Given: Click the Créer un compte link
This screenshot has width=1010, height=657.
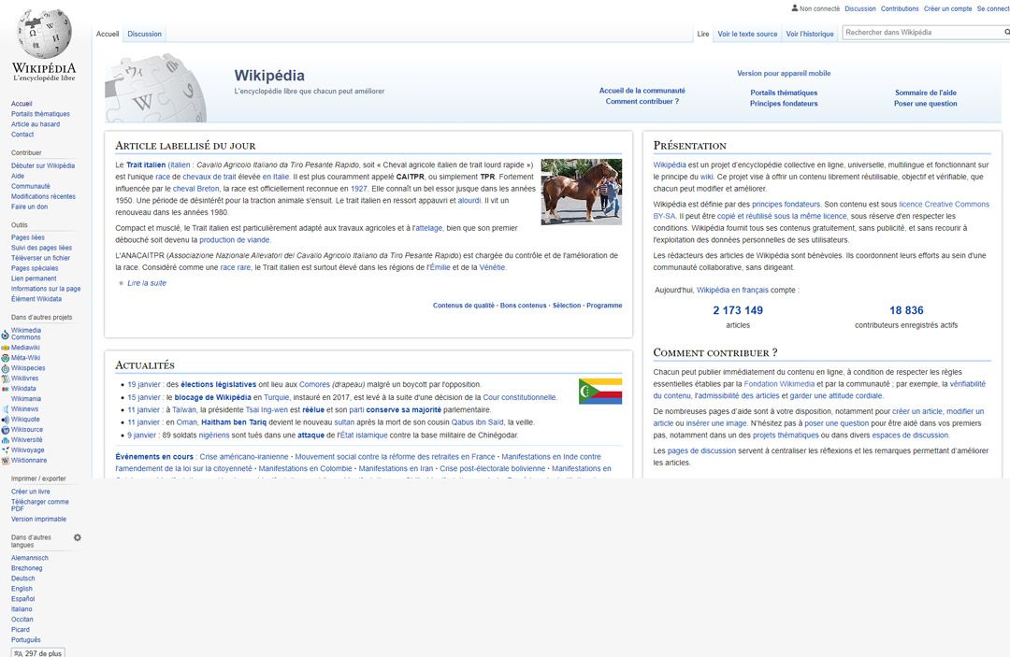Looking at the screenshot, I should click(x=947, y=9).
